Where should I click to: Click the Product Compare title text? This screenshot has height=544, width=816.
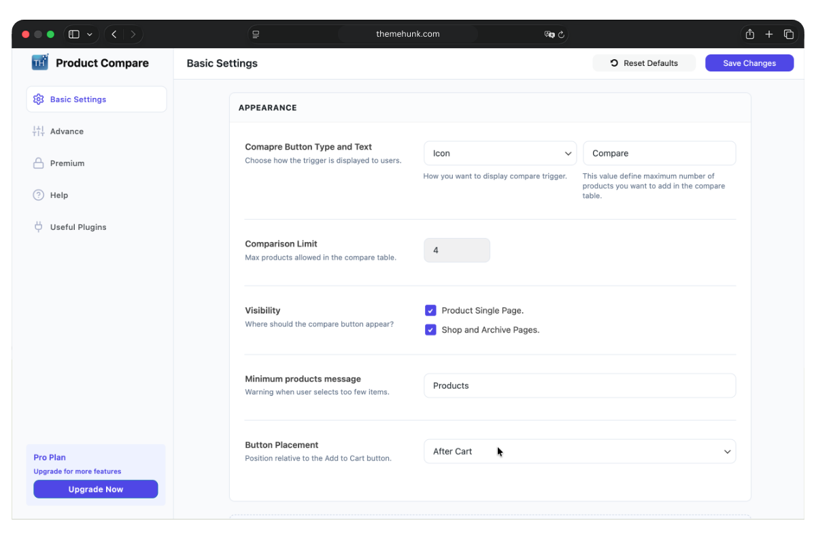pos(102,63)
